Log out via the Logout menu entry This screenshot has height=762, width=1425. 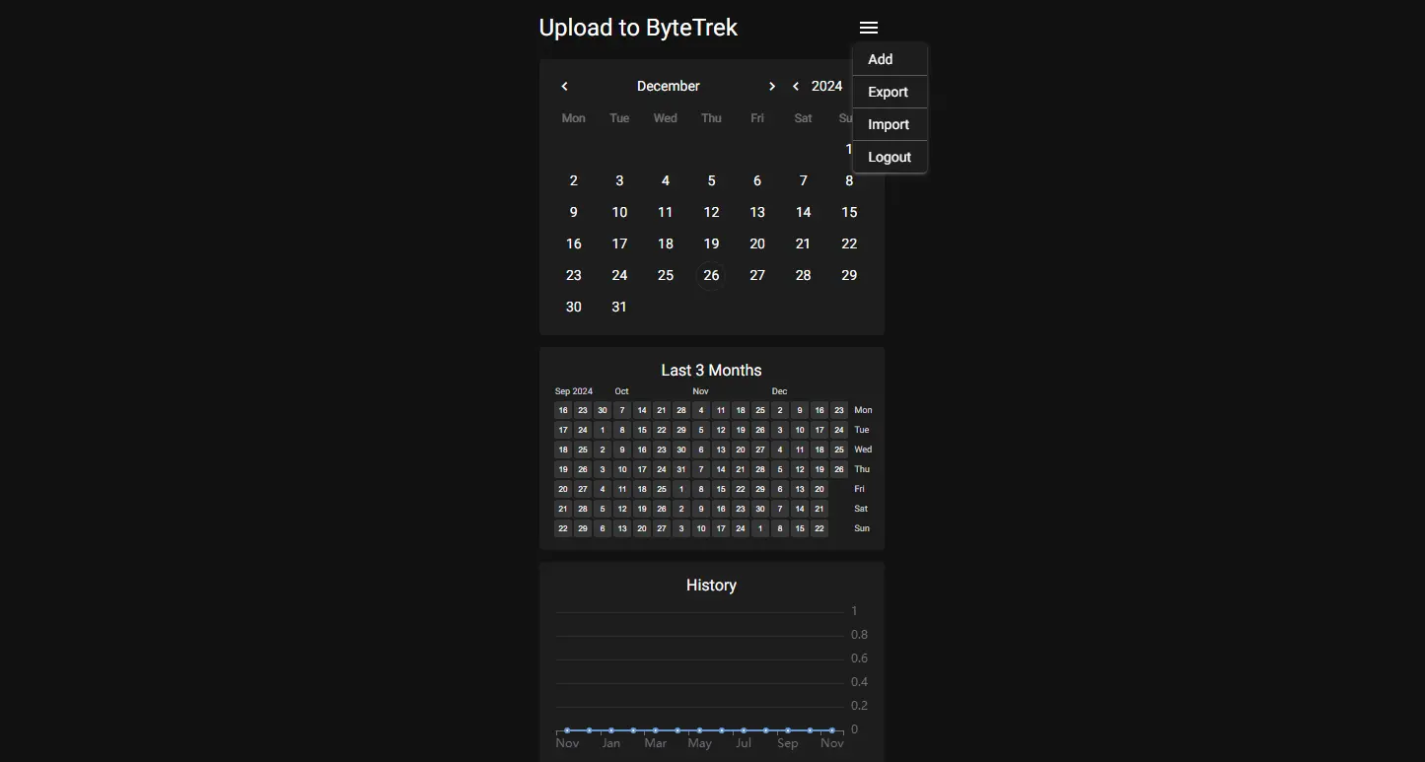[x=889, y=157]
